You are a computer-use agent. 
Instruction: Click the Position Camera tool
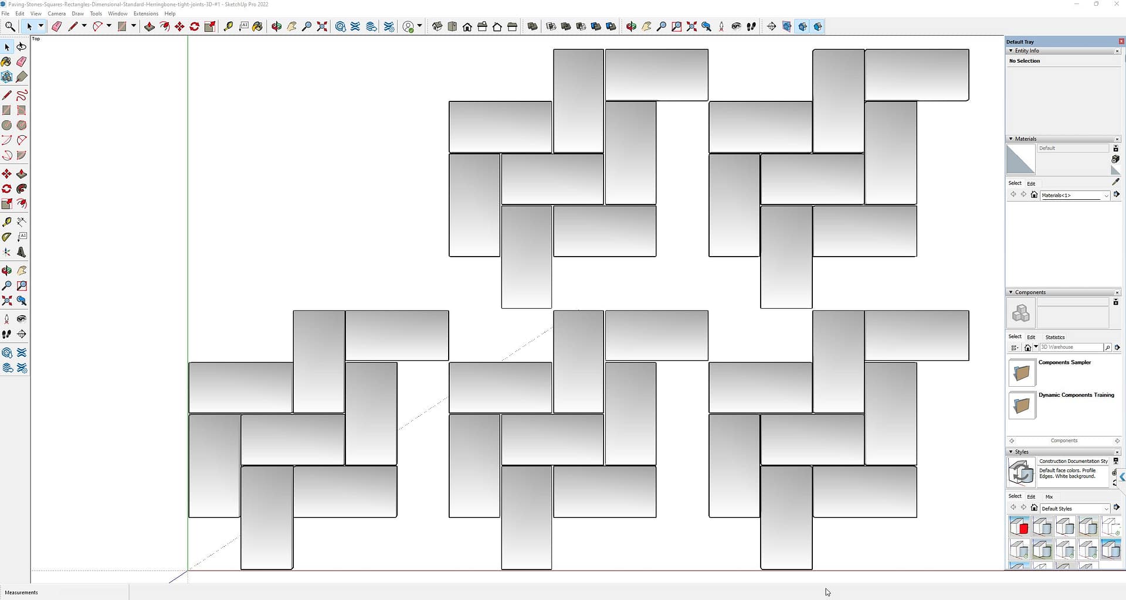[6, 319]
